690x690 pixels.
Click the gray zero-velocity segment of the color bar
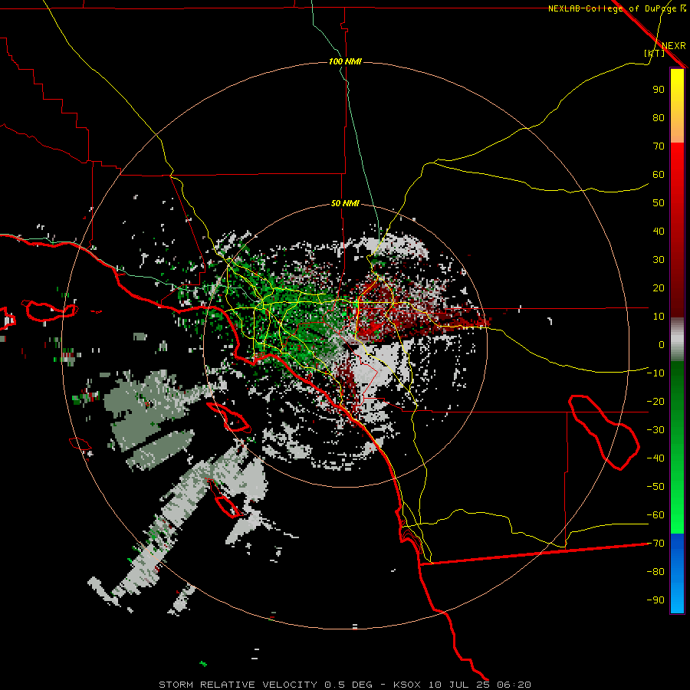(677, 340)
